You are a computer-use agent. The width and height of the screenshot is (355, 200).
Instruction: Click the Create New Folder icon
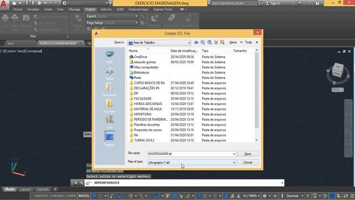click(x=222, y=42)
